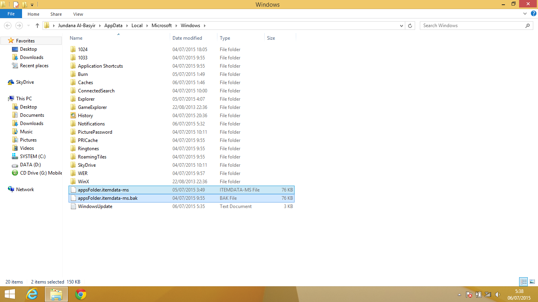The width and height of the screenshot is (538, 302).
Task: Select the WinX folder icon
Action: (x=73, y=182)
